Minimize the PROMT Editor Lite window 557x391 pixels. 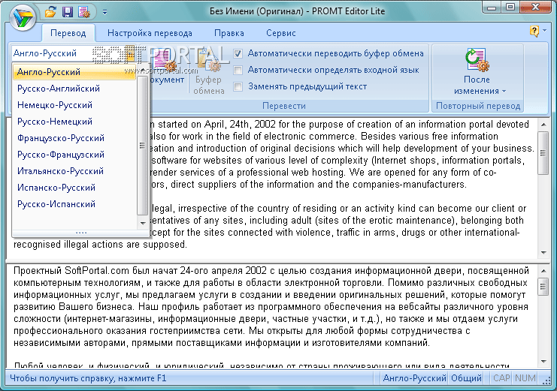pyautogui.click(x=492, y=7)
